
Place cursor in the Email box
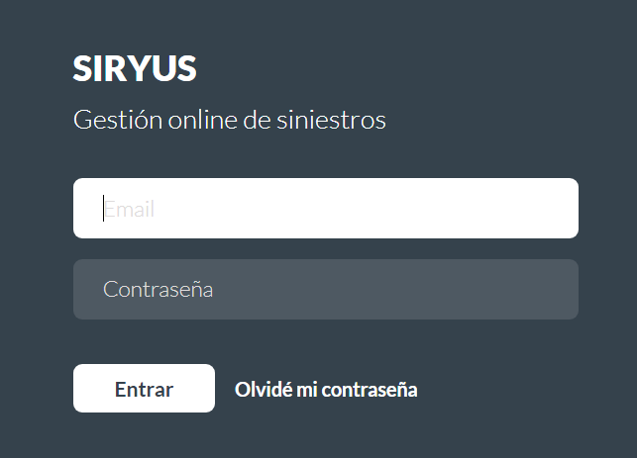coord(325,209)
